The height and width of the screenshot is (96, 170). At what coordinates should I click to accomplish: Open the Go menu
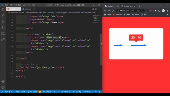[29, 5]
